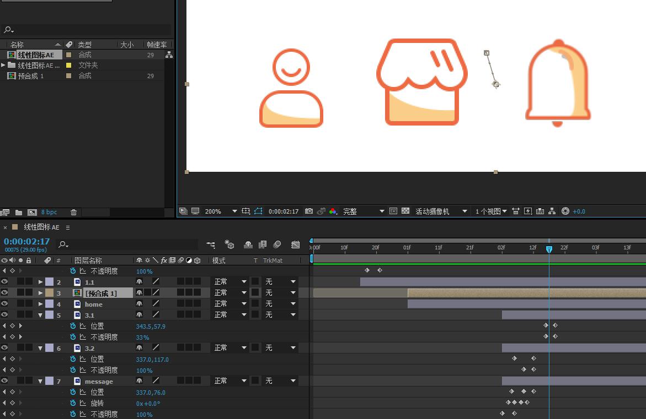Click the show channel RGB icon
Screen dimensions: 646x419
333,211
